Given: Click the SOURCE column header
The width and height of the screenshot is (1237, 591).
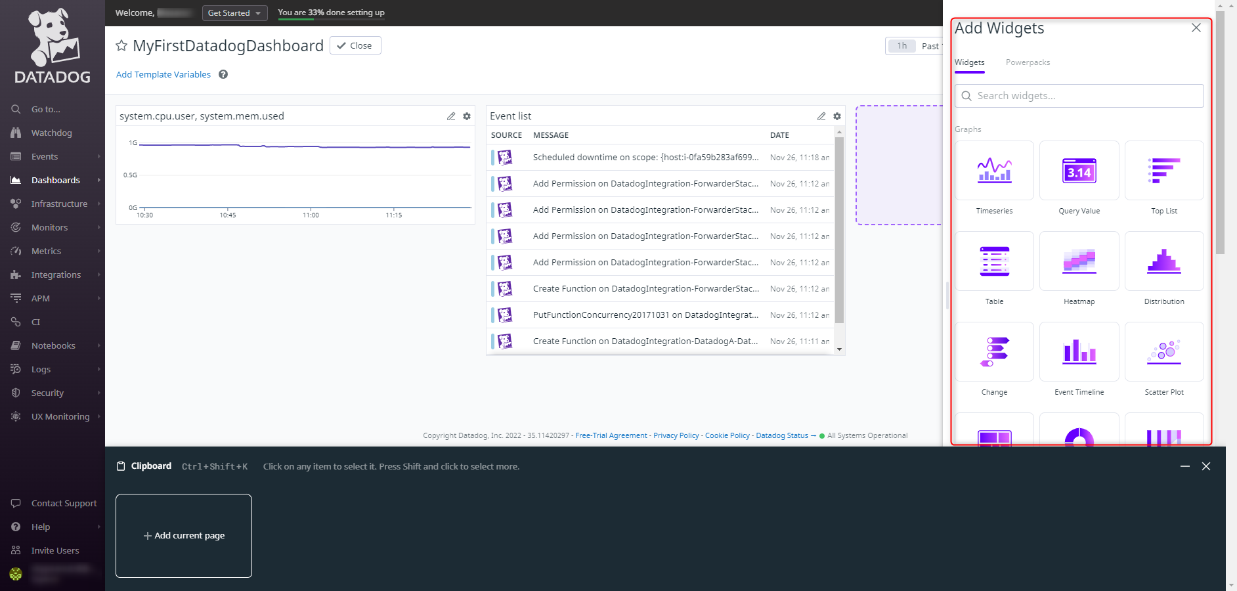Looking at the screenshot, I should (506, 135).
